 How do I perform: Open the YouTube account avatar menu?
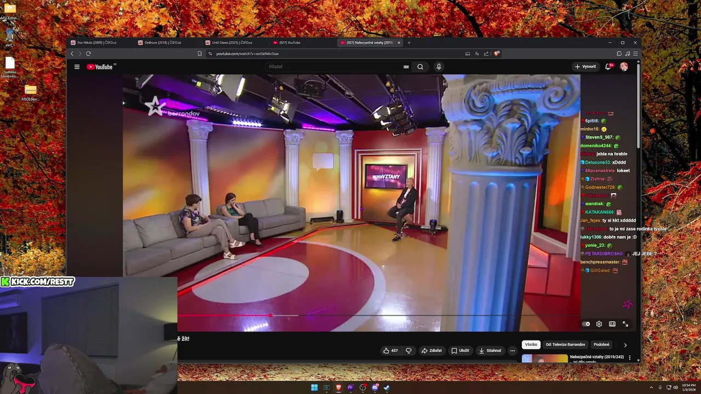[624, 67]
